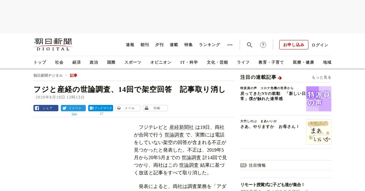This screenshot has height=191, width=365.
Task: Go to the 政治 section tab
Action: pos(94,62)
